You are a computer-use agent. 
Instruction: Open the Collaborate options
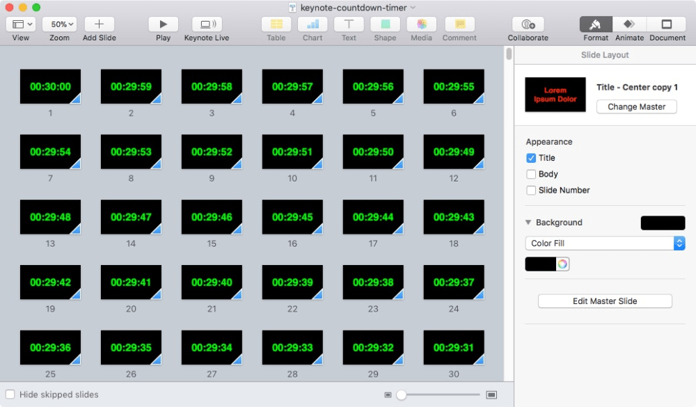coord(528,24)
